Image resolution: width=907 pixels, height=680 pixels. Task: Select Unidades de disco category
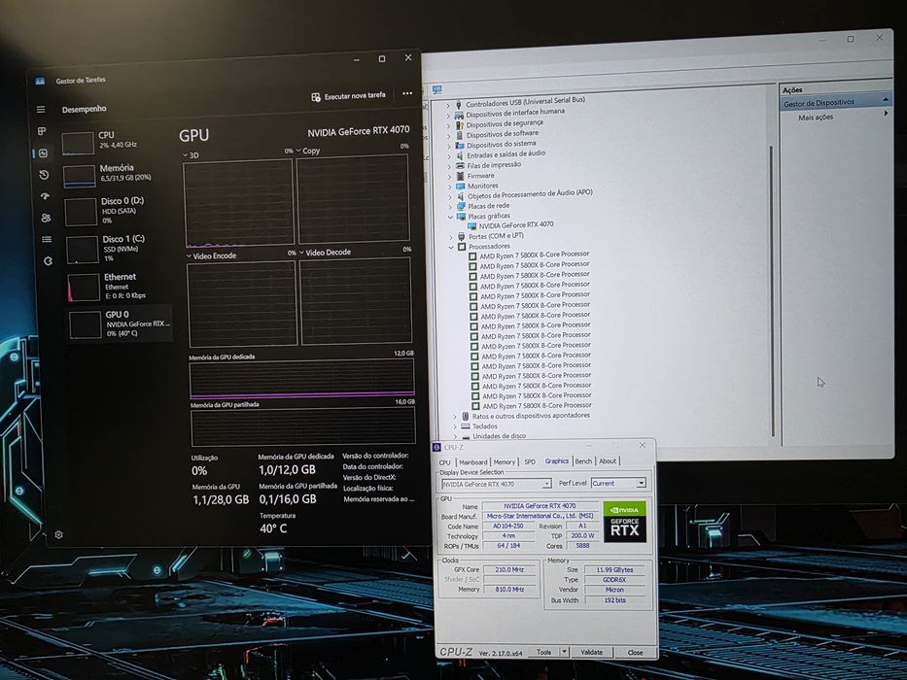(500, 436)
